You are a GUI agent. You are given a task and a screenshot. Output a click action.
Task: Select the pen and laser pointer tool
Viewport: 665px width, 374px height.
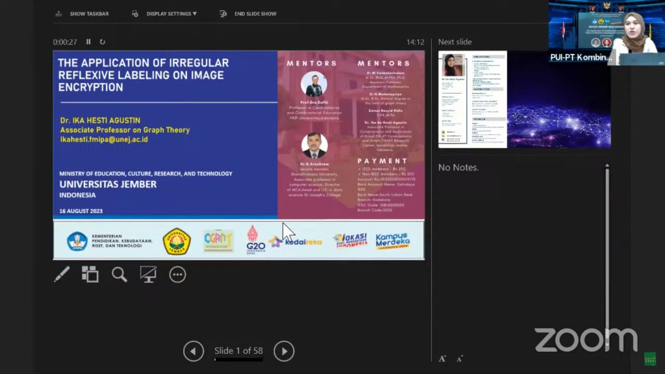[x=62, y=275]
